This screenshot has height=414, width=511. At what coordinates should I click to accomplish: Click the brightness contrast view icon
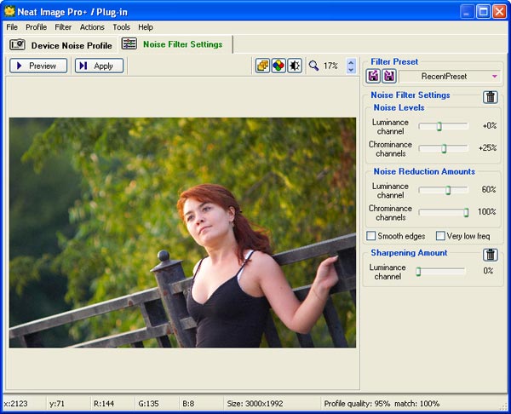point(295,66)
